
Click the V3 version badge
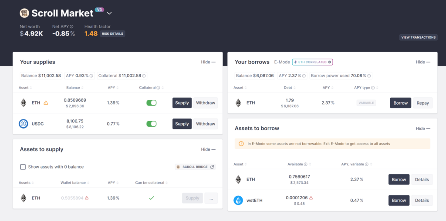pyautogui.click(x=99, y=10)
